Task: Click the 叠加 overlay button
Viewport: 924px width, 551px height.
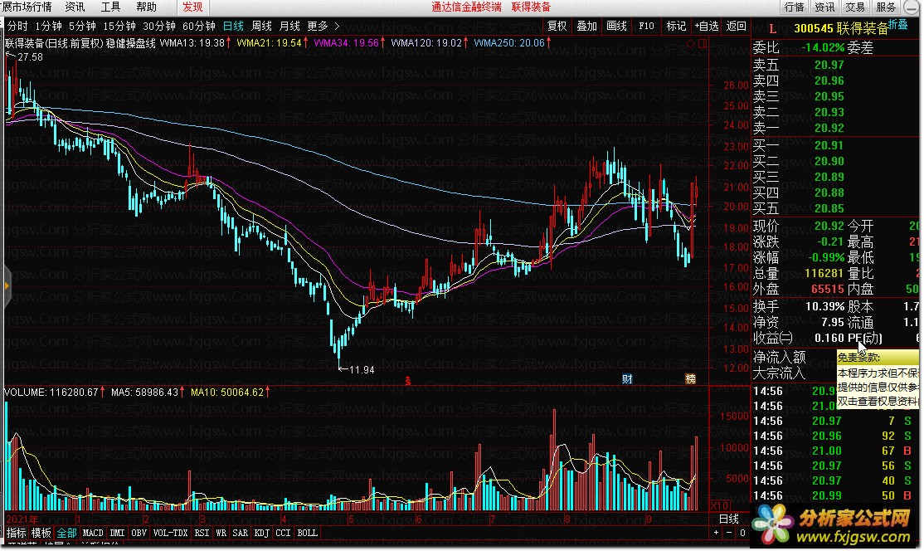Action: 587,26
